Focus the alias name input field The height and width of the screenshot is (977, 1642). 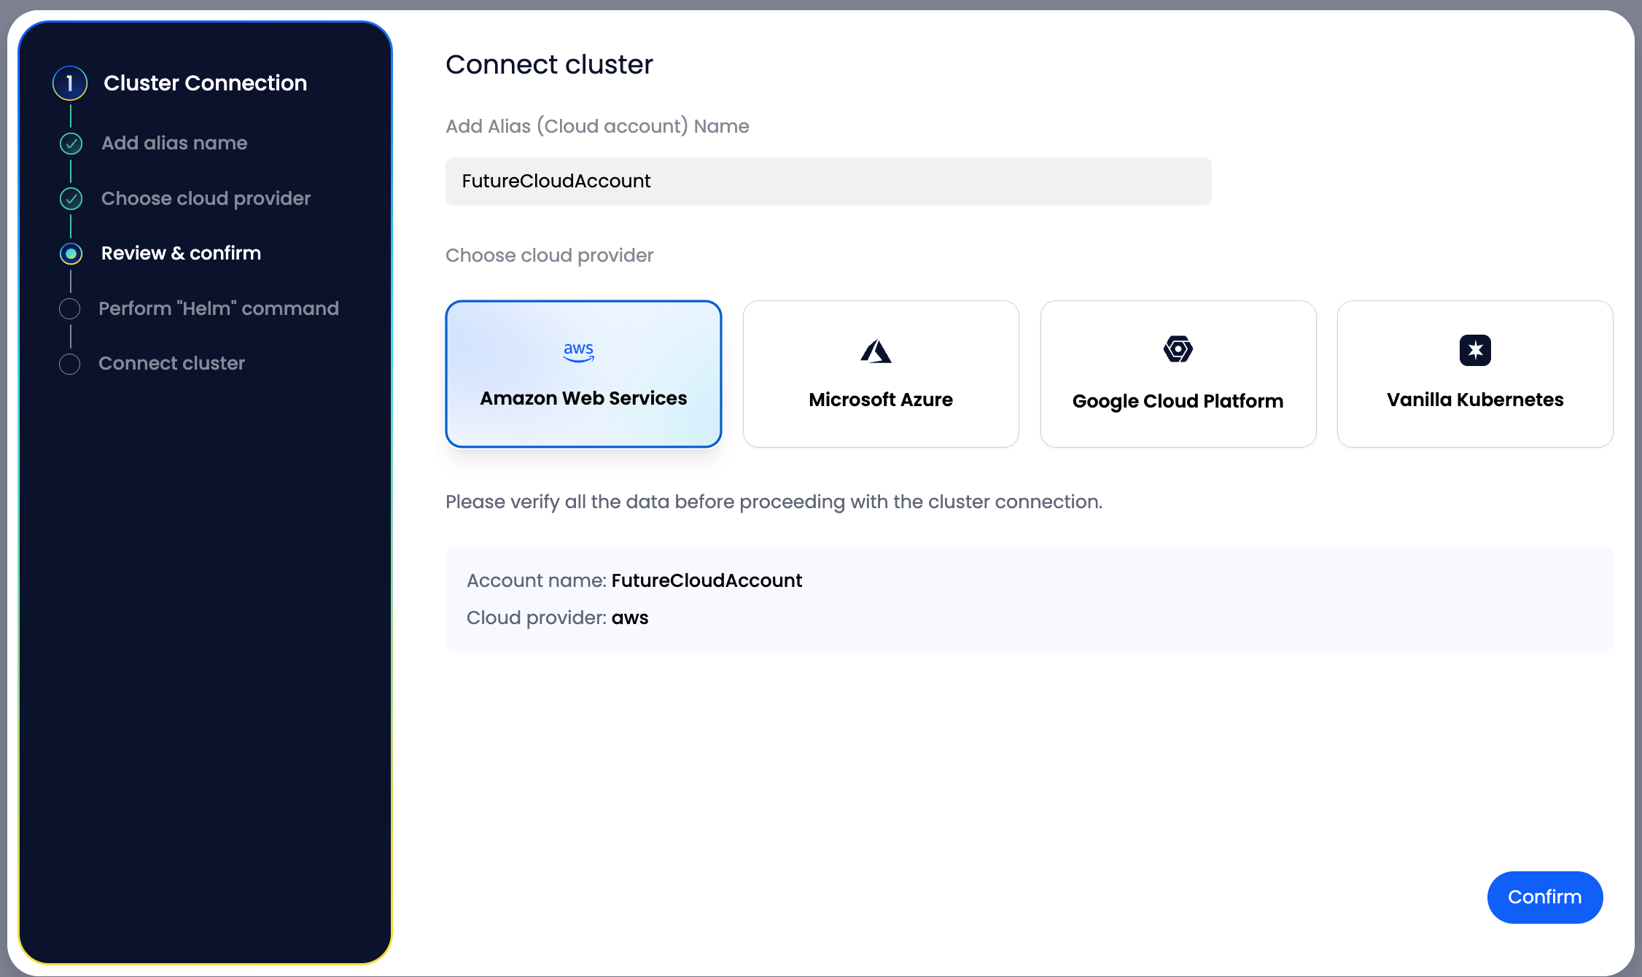click(x=828, y=181)
